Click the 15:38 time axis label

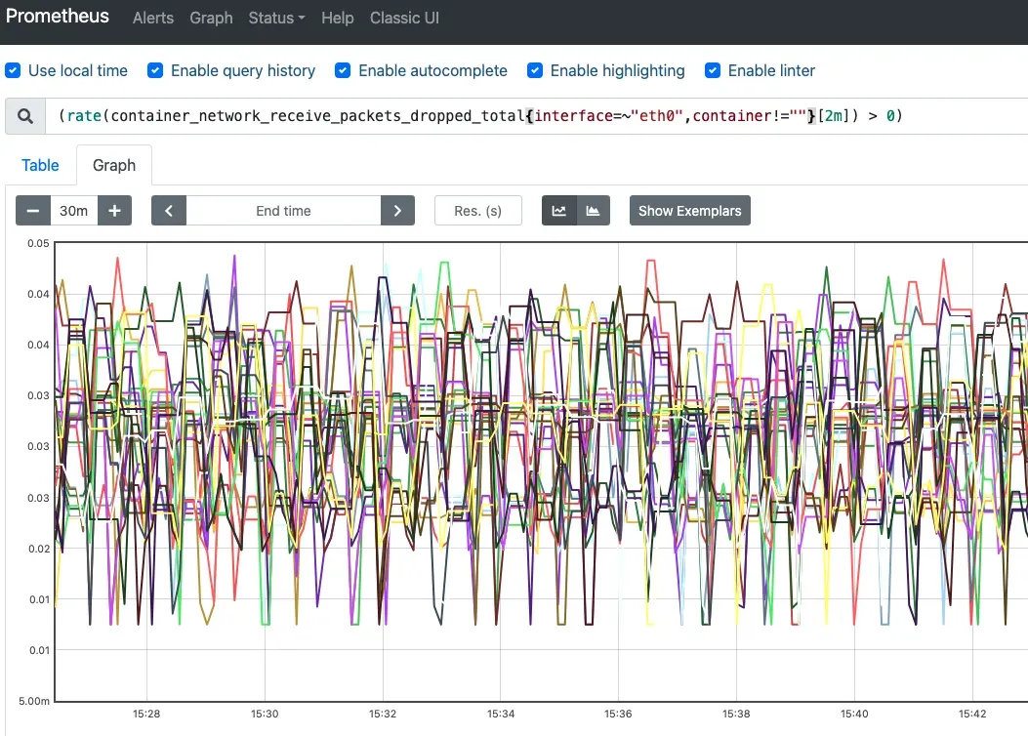736,714
